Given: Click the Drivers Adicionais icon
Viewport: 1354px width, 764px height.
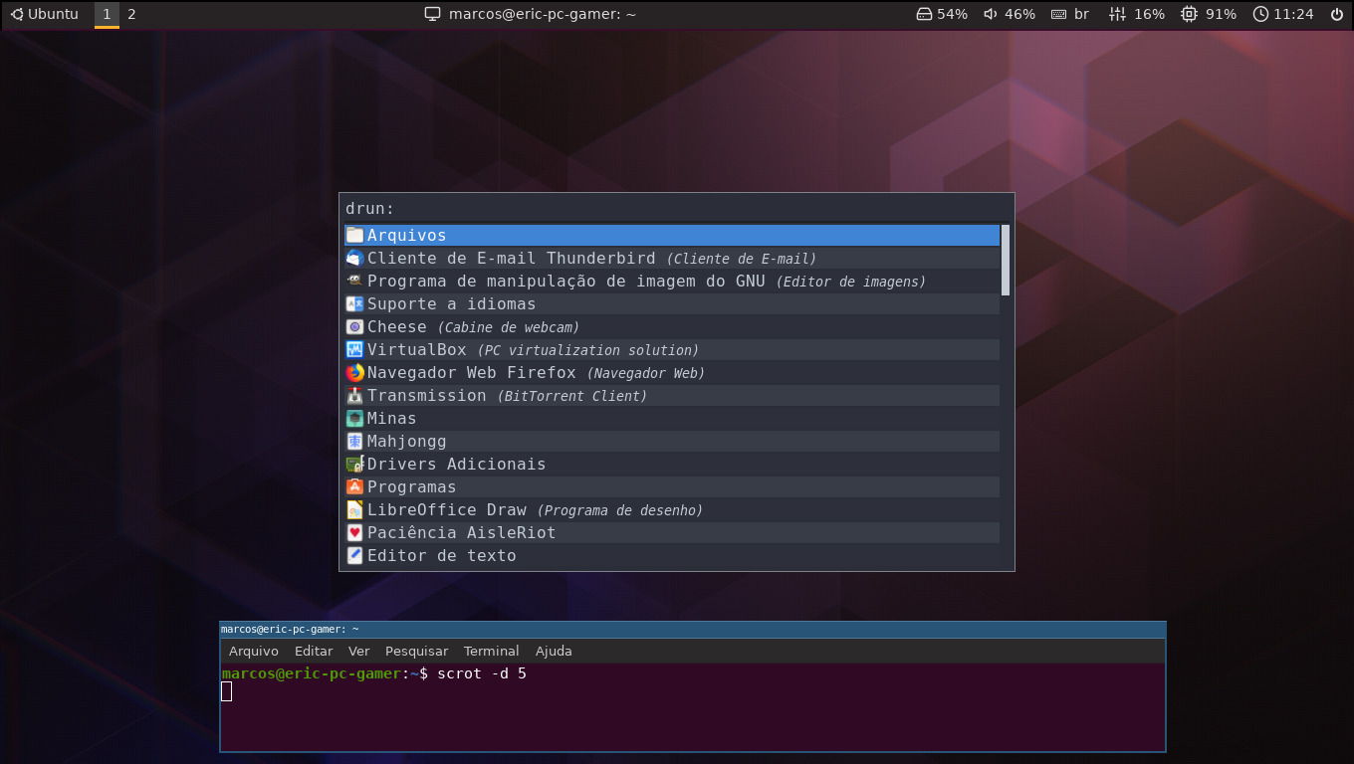Looking at the screenshot, I should tap(354, 464).
